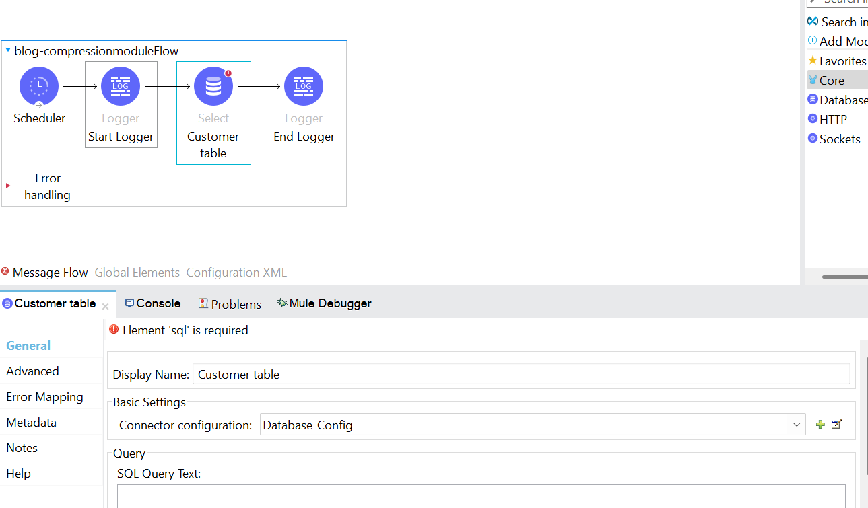
Task: Select Sockets in the Mule Palette
Action: click(x=837, y=139)
